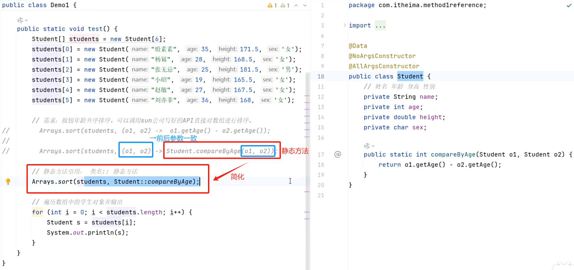Go to next highlighted error arrow
This screenshot has width=574, height=270.
tap(305, 5)
